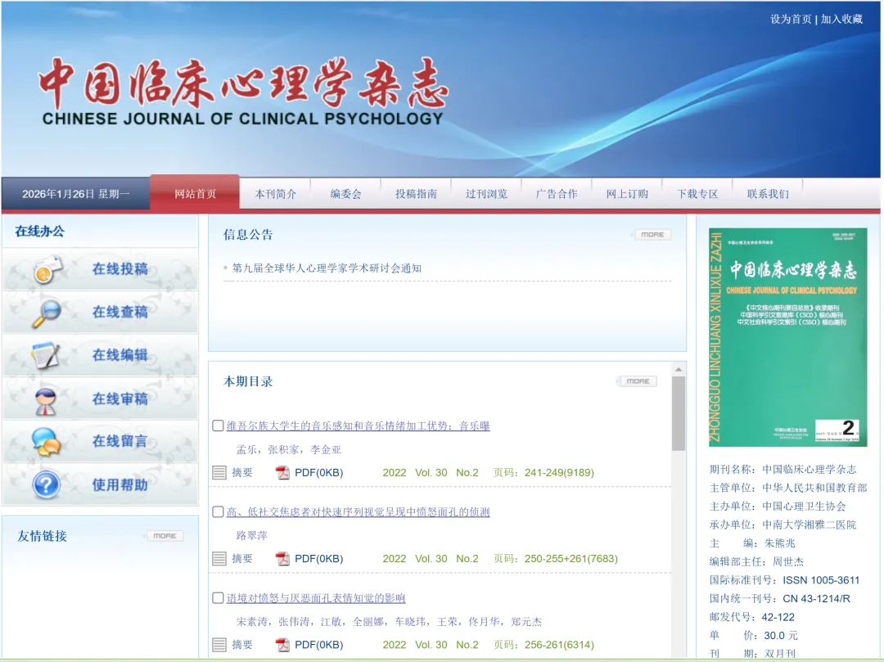The image size is (884, 662).
Task: Click the scrollbar up arrow in 本期目录
Action: click(679, 370)
